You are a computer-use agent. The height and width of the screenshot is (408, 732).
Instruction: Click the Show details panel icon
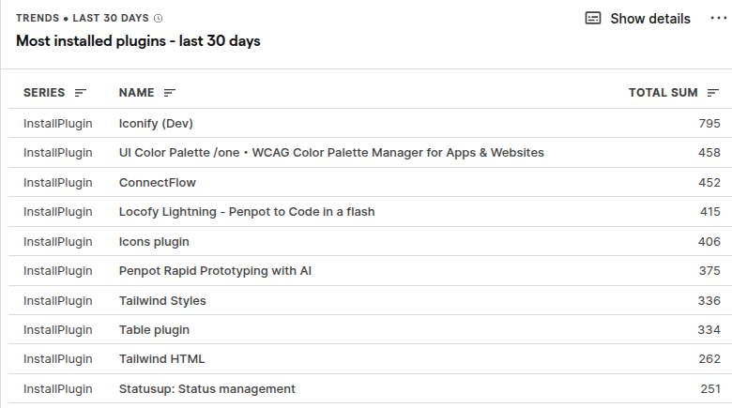click(593, 19)
